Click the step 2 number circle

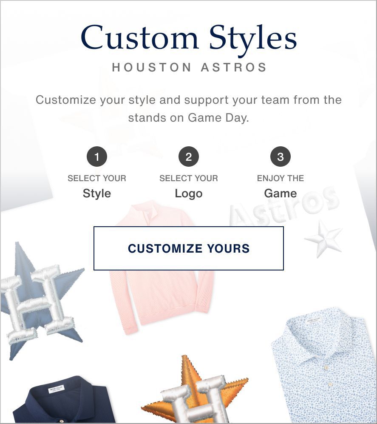pos(189,157)
